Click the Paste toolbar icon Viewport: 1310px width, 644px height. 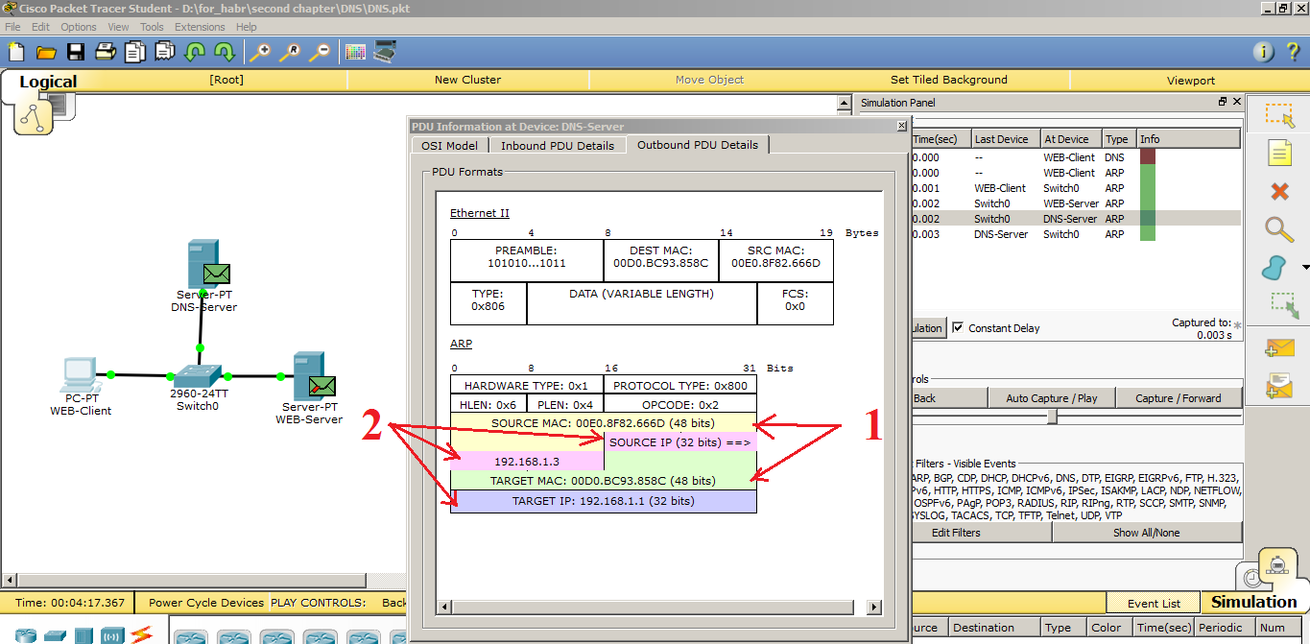[165, 52]
